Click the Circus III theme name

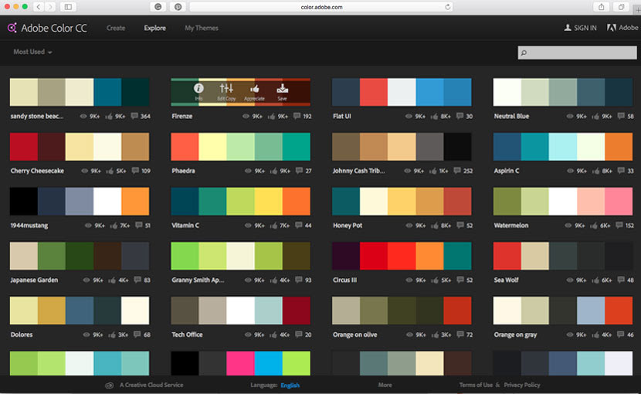click(344, 280)
